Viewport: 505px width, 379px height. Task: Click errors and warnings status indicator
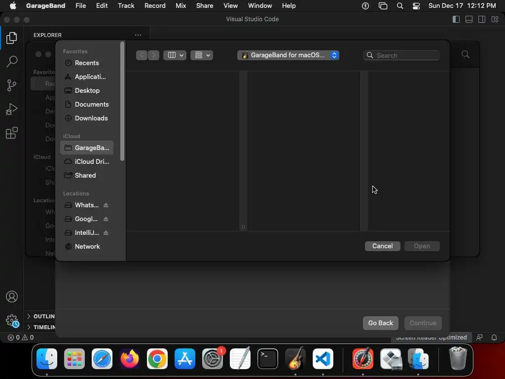coord(21,338)
